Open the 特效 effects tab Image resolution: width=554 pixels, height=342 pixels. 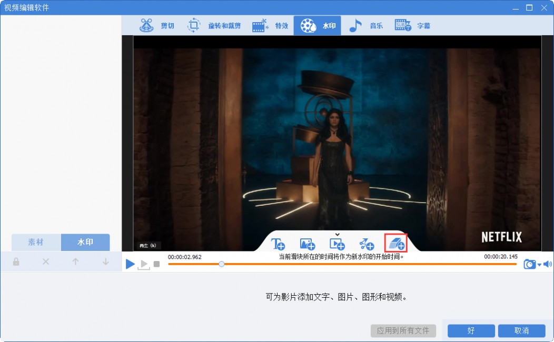tap(270, 25)
